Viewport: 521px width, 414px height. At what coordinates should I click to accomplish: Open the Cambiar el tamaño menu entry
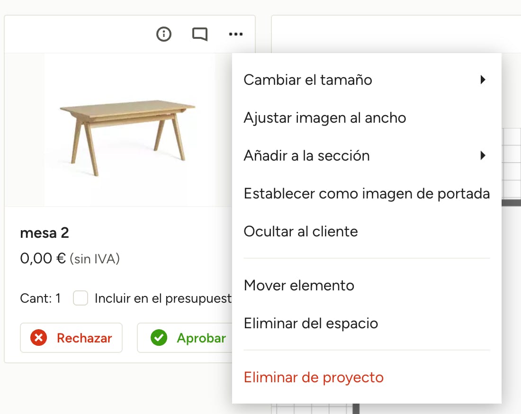pyautogui.click(x=308, y=80)
